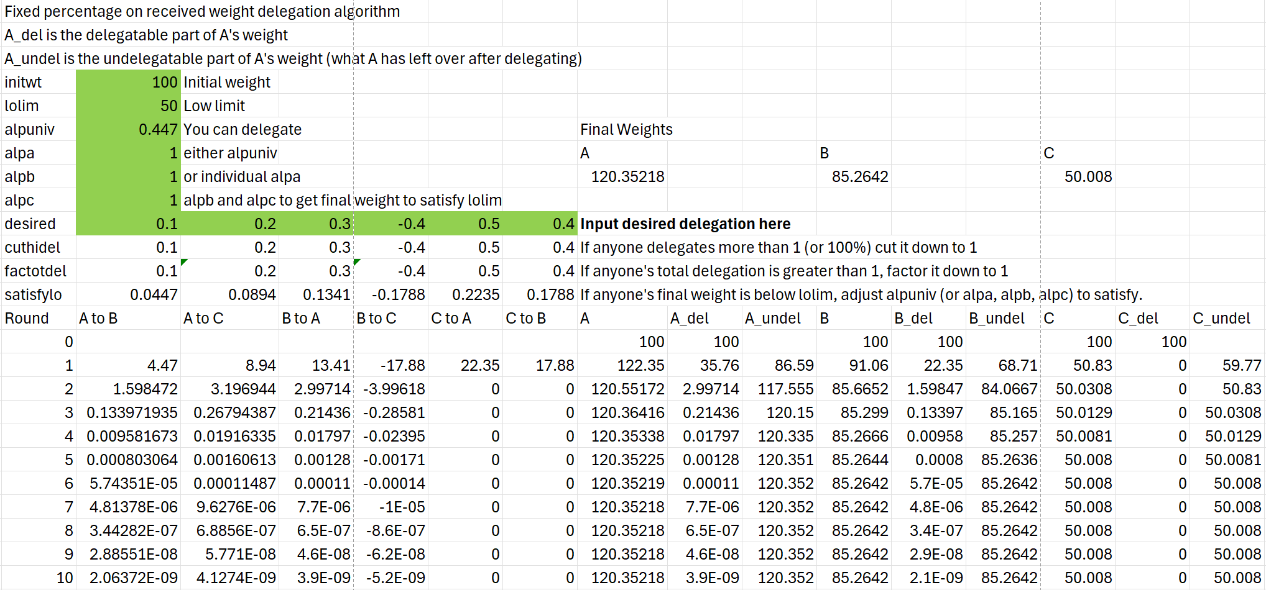
Task: Click the note about final weight below lolim
Action: [861, 294]
